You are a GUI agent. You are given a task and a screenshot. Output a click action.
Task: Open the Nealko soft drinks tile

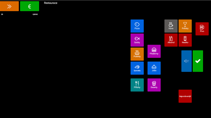(185, 40)
